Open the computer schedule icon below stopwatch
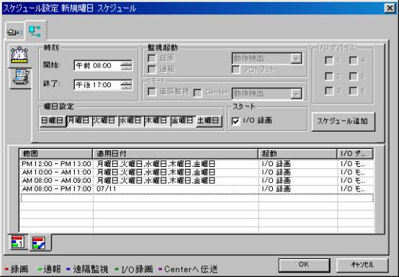Viewport: 399px width, 277px height. [20, 77]
